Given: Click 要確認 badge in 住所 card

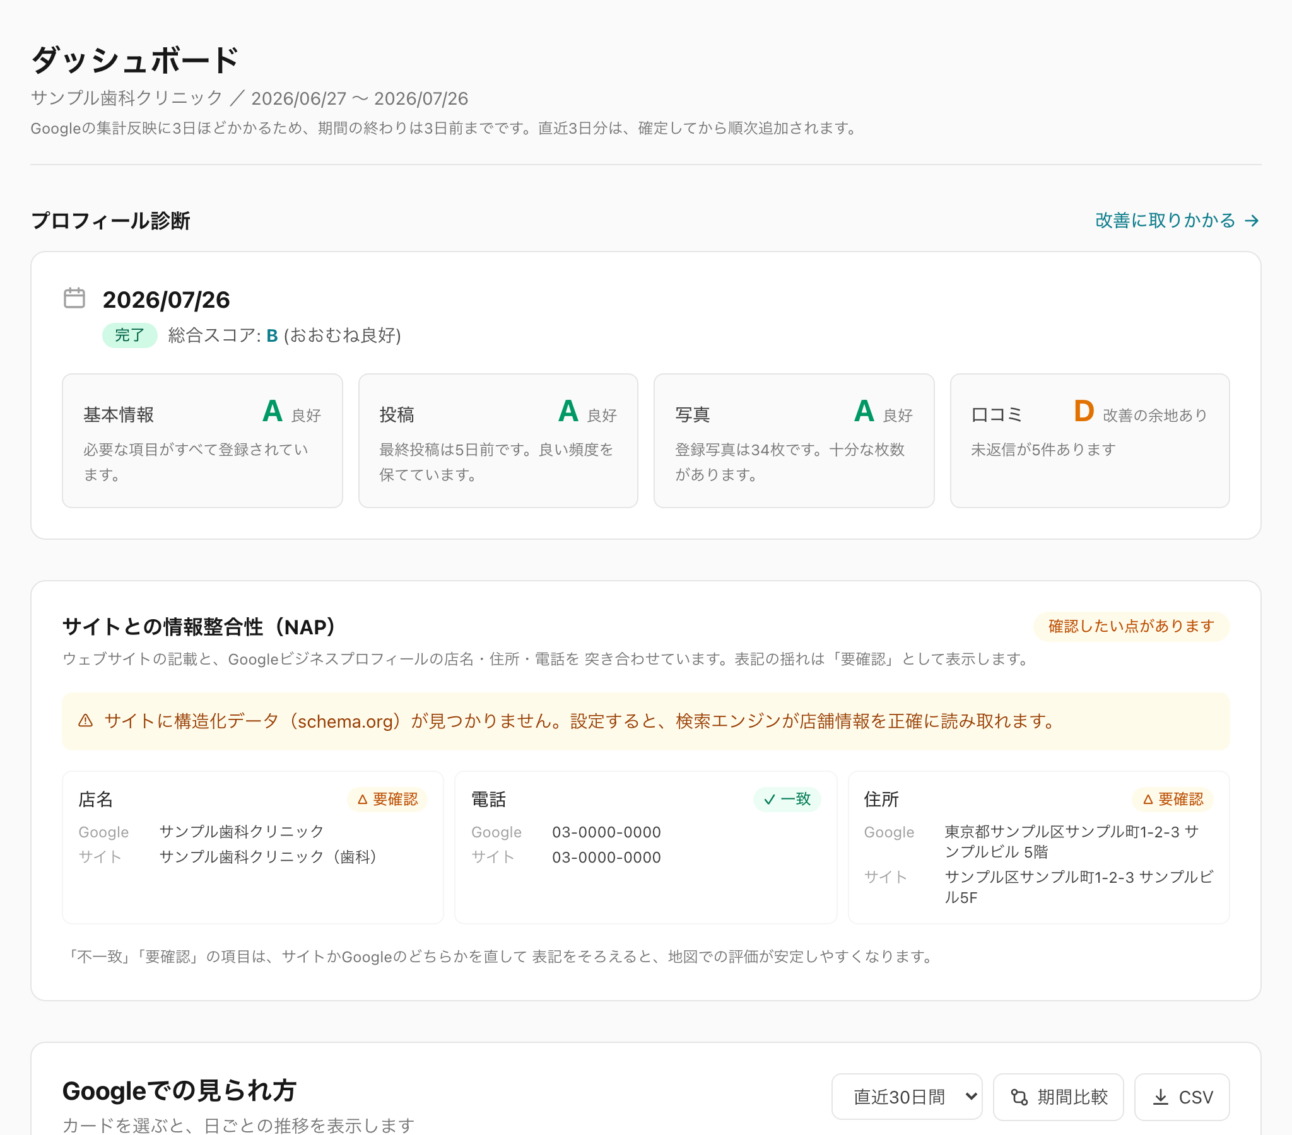Looking at the screenshot, I should coord(1173,800).
